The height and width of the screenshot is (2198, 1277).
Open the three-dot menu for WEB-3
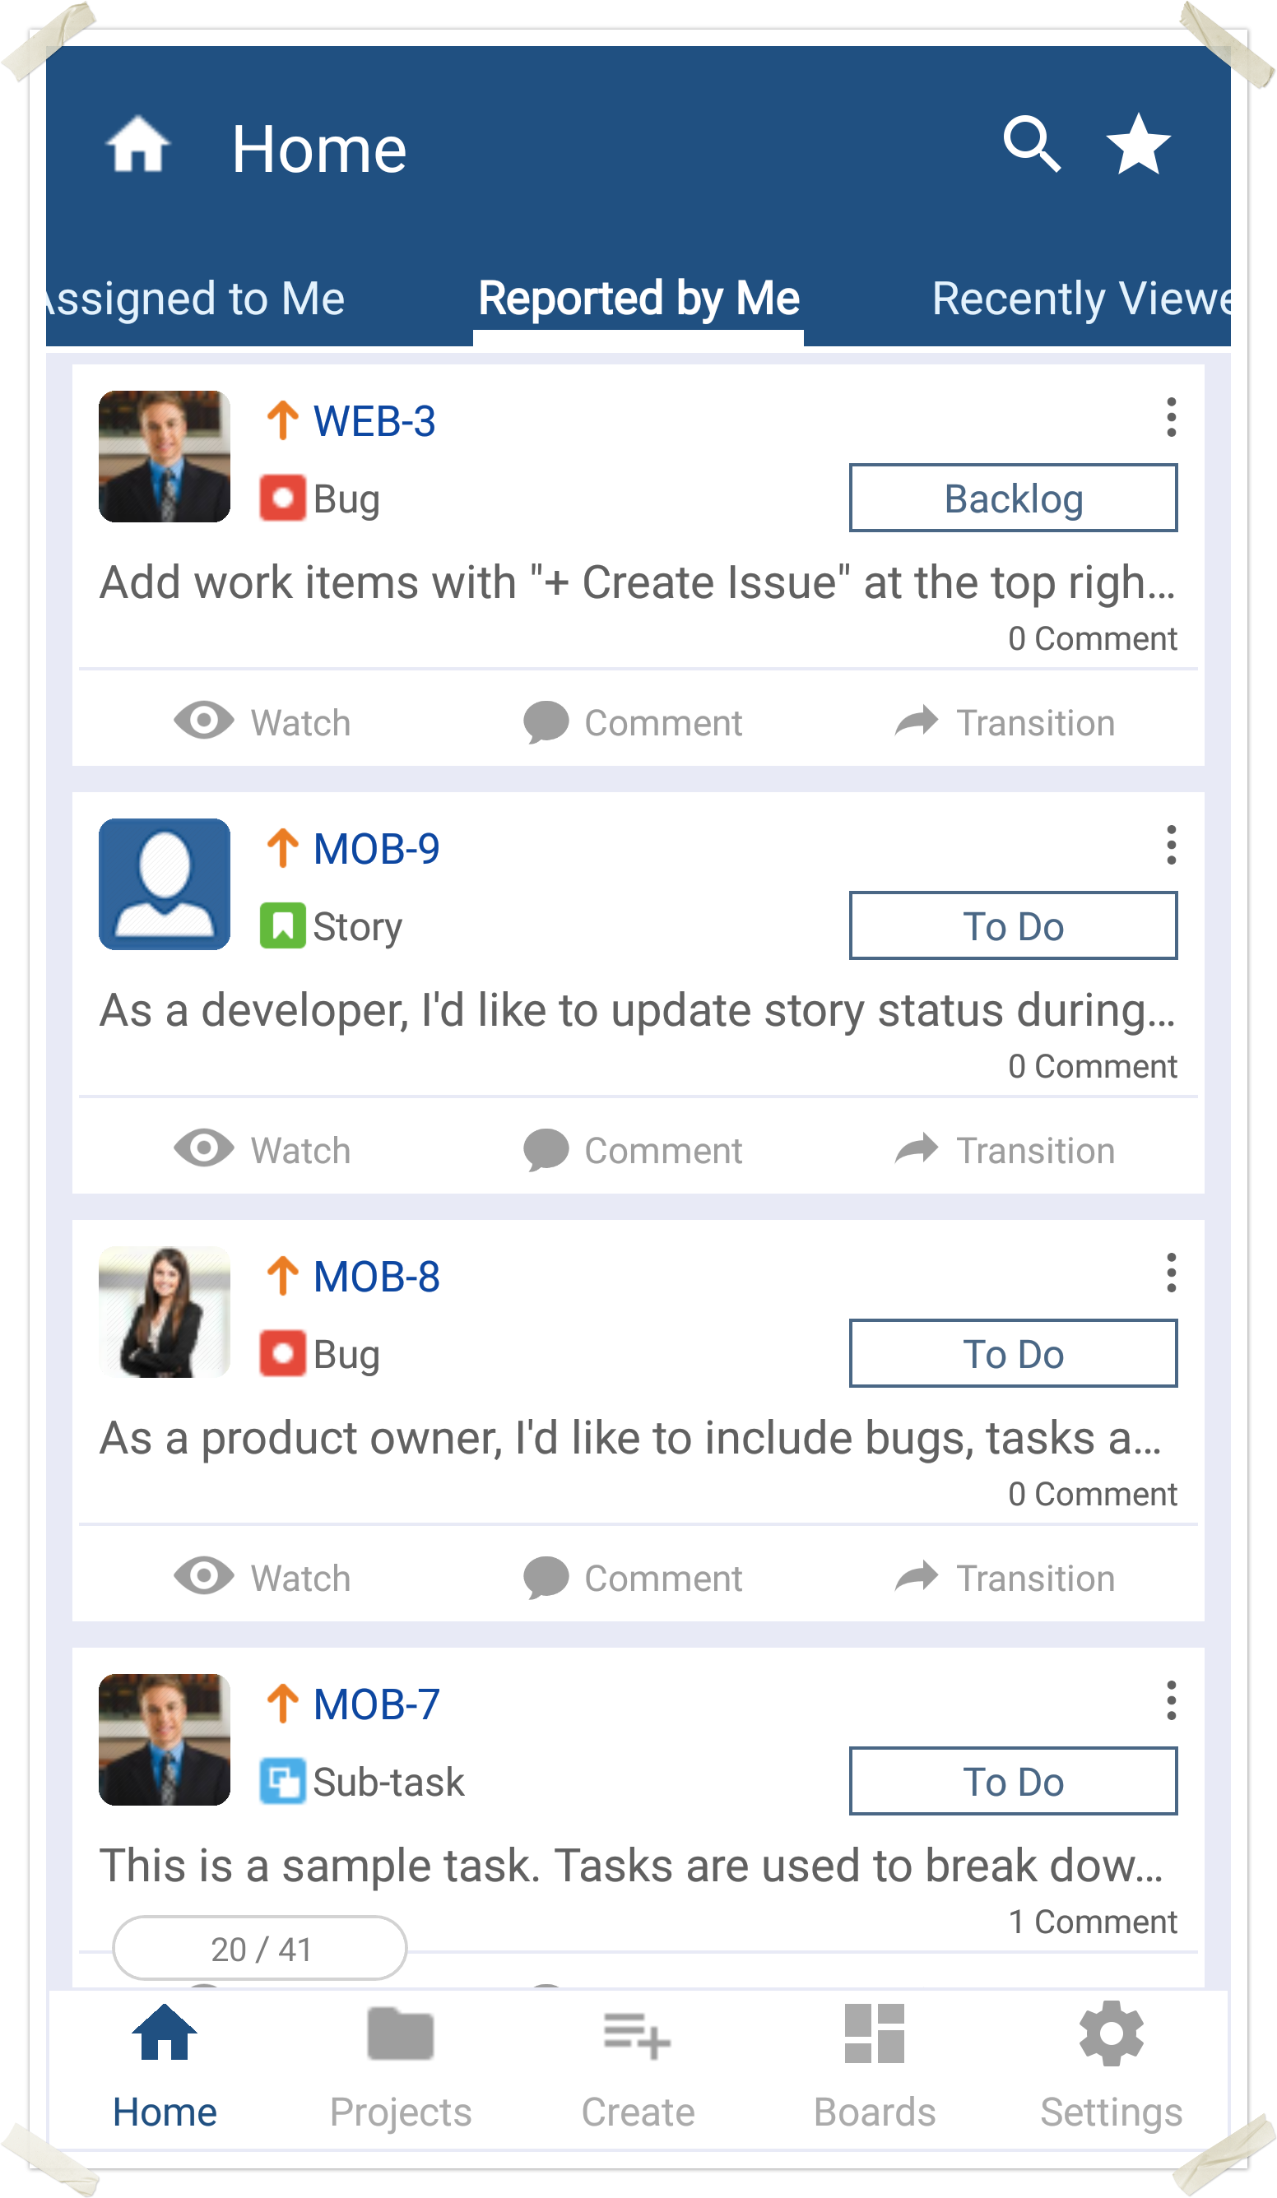[x=1171, y=418]
